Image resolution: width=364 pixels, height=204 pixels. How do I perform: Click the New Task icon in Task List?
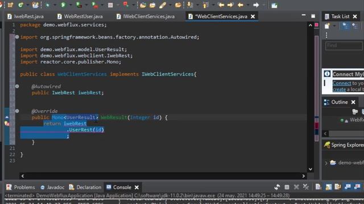[x=328, y=26]
